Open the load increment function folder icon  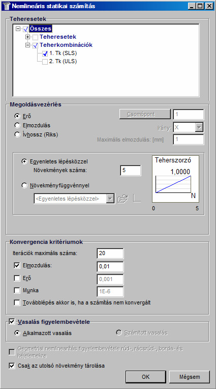click(123, 199)
